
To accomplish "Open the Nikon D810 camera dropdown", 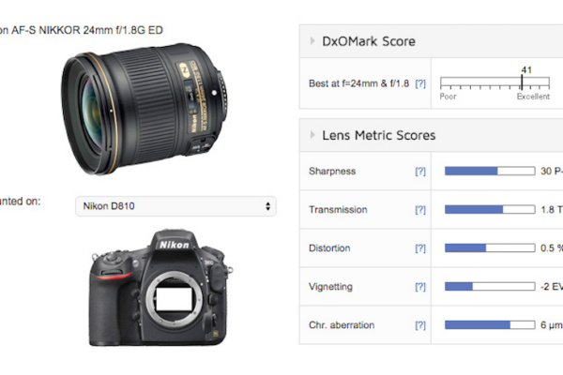I will tap(175, 206).
